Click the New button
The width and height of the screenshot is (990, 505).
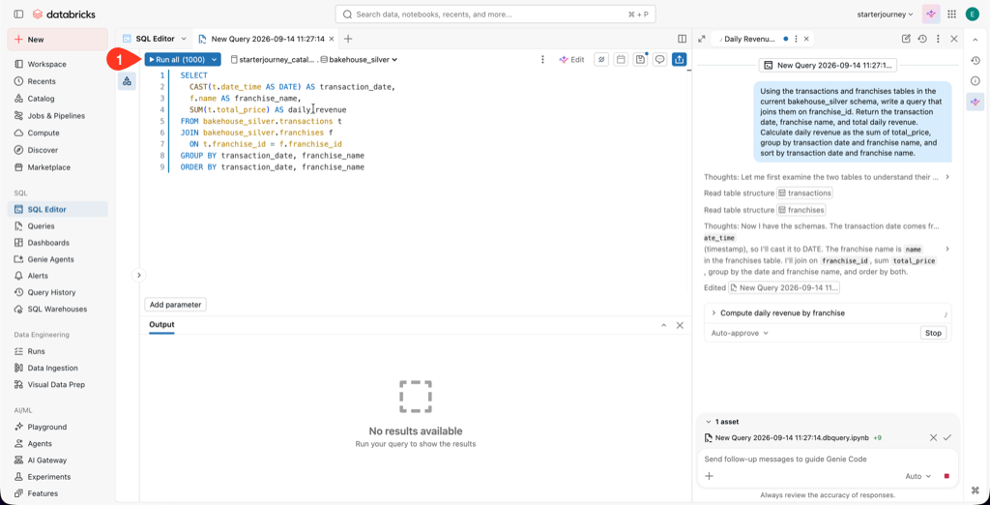coord(57,40)
